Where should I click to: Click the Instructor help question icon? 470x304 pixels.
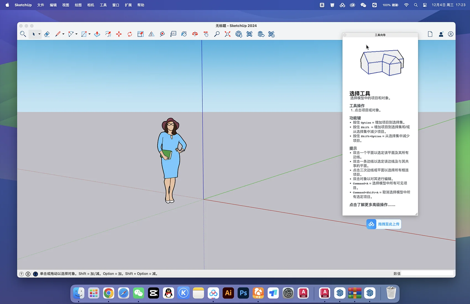(35, 274)
